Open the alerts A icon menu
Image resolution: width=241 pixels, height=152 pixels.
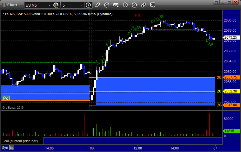click(x=134, y=5)
